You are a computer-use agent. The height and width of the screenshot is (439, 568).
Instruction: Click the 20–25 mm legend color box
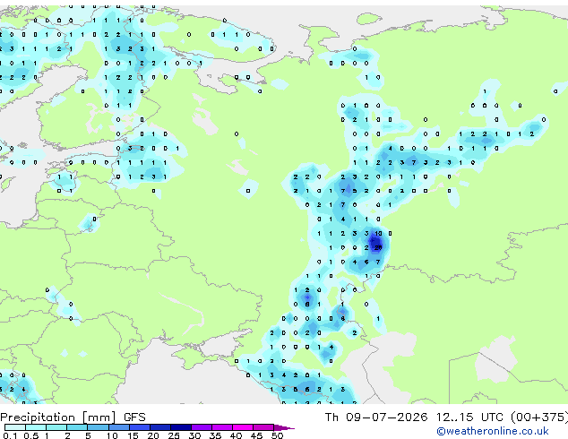point(160,427)
